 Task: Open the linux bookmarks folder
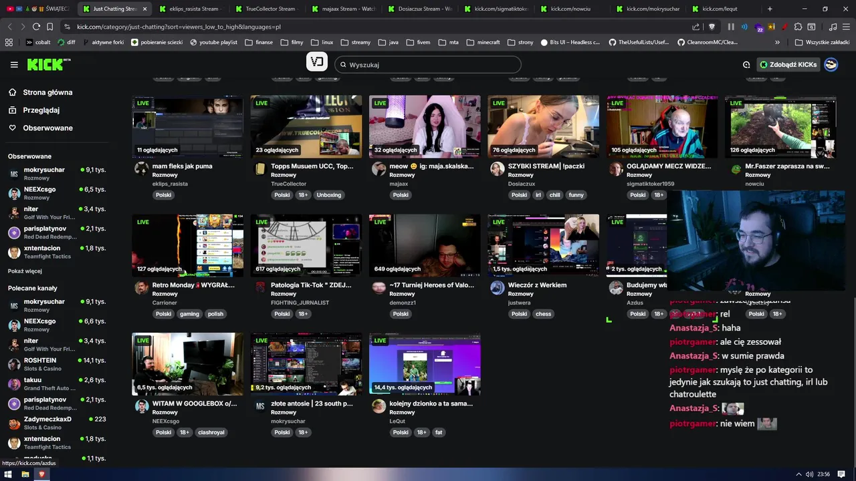(321, 42)
